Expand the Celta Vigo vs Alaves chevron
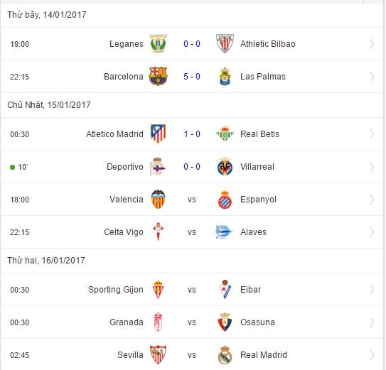 372,232
